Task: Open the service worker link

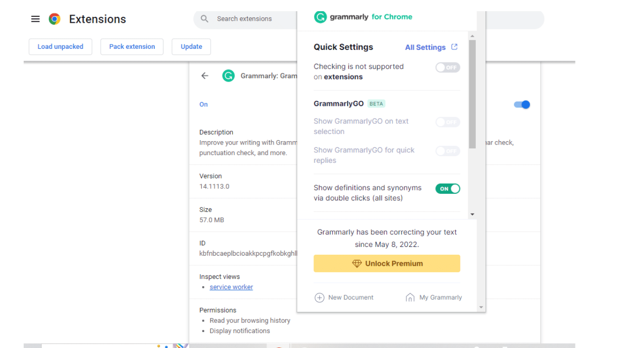Action: click(231, 287)
